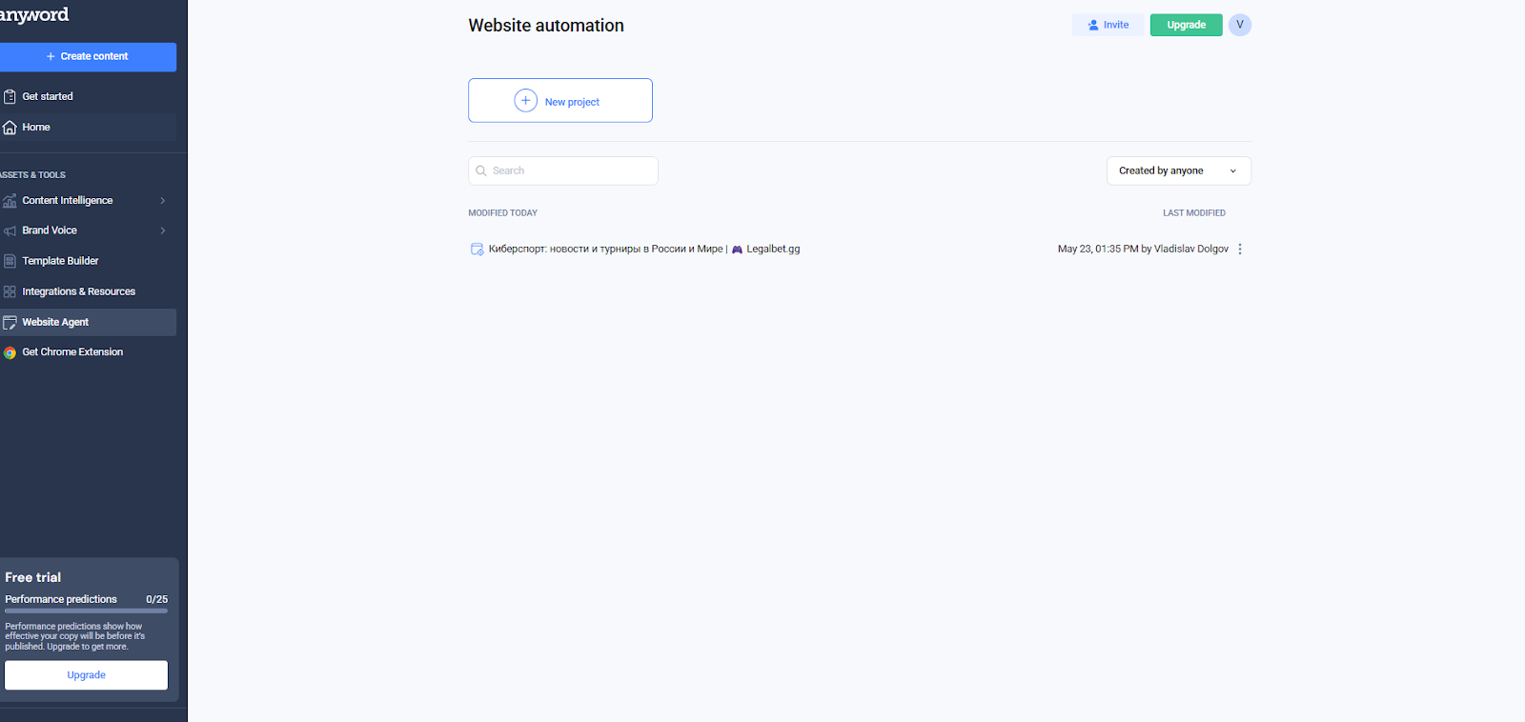Click the Invite button

1108,25
